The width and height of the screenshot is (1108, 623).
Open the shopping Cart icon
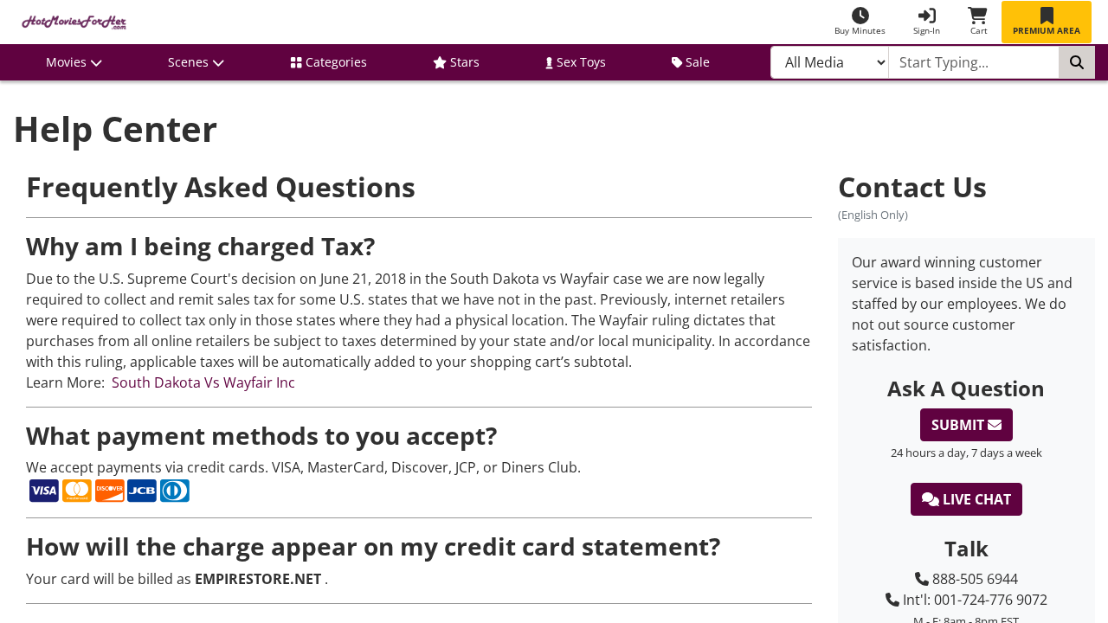(x=977, y=16)
